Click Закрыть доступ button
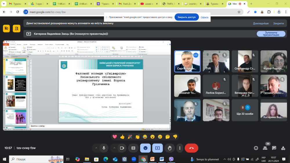The width and height of the screenshot is (290, 163). click(x=186, y=17)
